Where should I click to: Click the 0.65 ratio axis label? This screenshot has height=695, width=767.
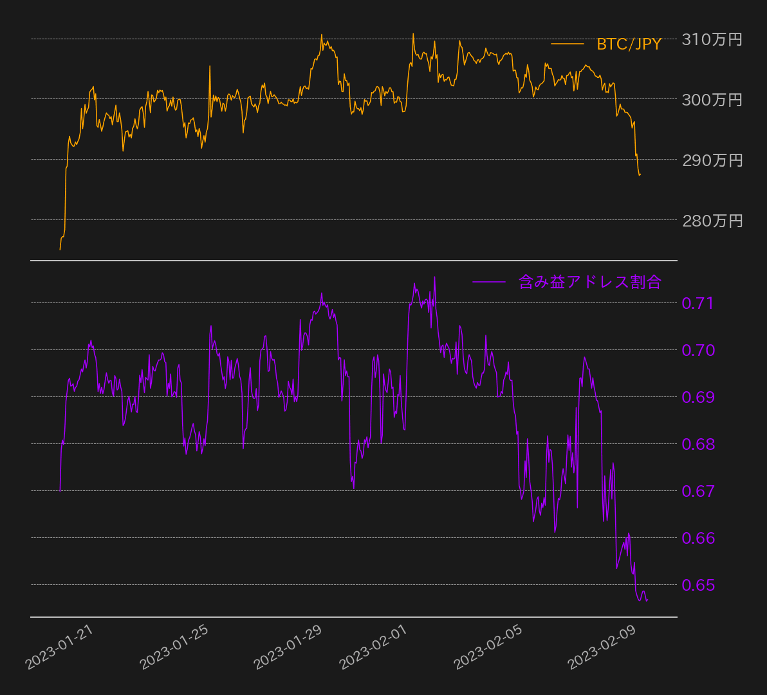698,585
